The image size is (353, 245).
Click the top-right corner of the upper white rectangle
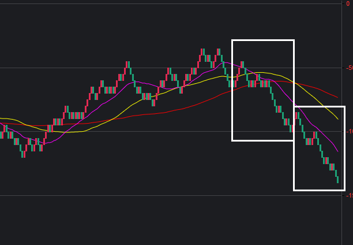click(294, 40)
